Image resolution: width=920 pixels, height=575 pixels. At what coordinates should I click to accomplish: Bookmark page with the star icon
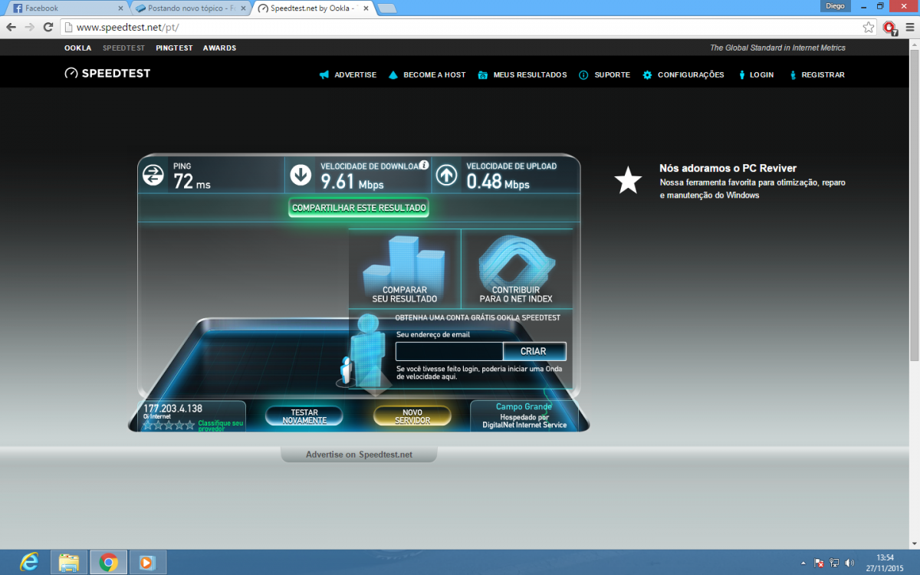coord(869,27)
